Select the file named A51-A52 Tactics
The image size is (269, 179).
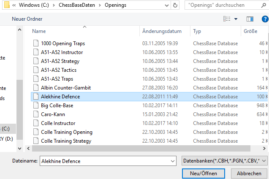[x=59, y=70]
